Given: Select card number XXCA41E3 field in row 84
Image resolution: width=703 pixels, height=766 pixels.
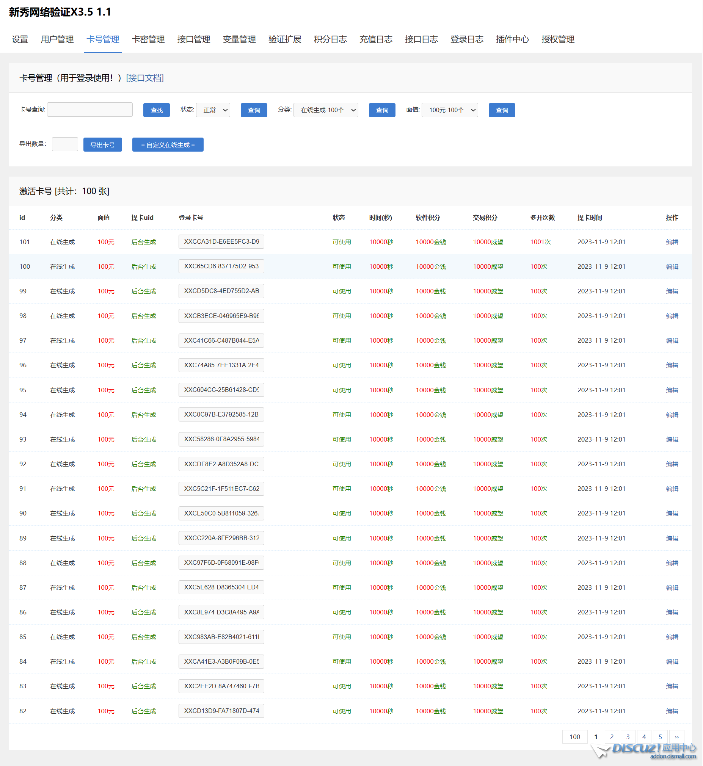Looking at the screenshot, I should (221, 662).
